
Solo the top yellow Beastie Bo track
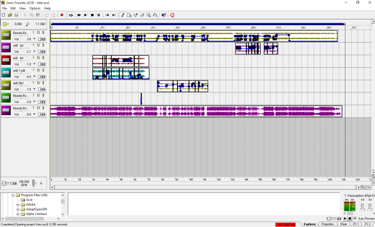coord(43,32)
